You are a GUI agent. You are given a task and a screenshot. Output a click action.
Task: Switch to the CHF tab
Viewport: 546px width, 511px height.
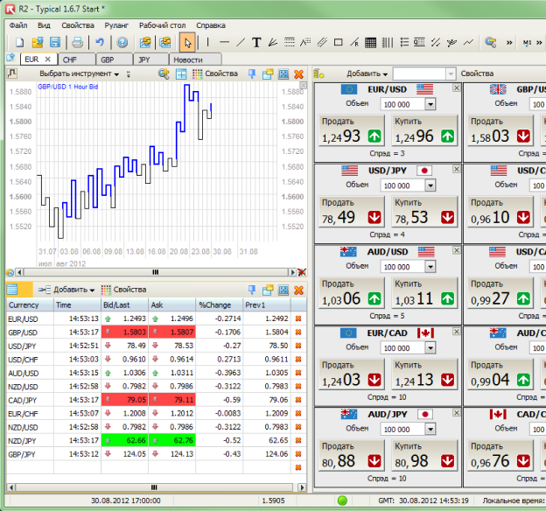pyautogui.click(x=77, y=59)
